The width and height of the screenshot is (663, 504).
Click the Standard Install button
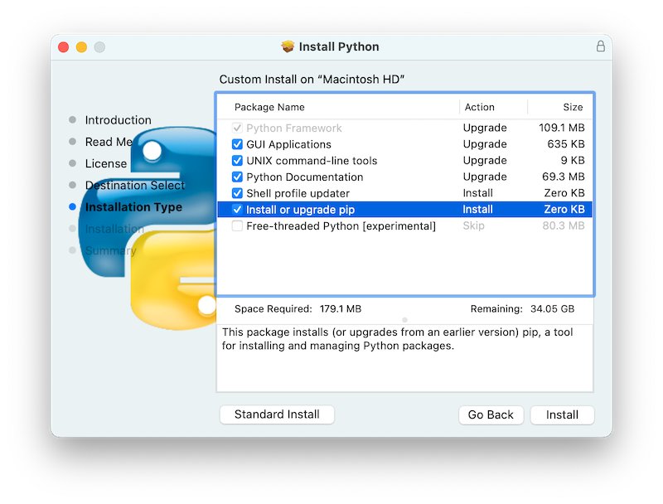pos(277,414)
